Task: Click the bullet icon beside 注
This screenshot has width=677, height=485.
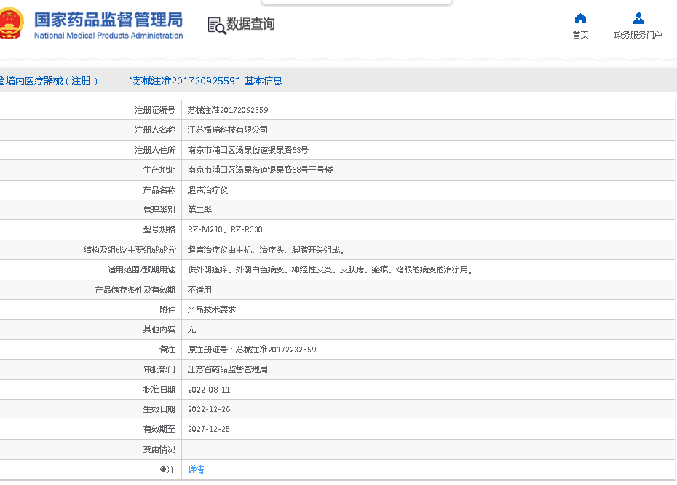Action: (163, 470)
